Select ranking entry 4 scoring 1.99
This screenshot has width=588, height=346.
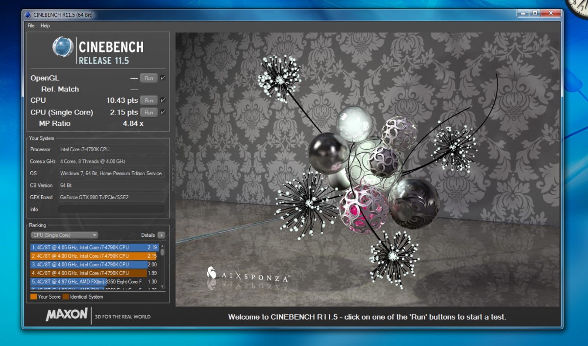click(94, 273)
